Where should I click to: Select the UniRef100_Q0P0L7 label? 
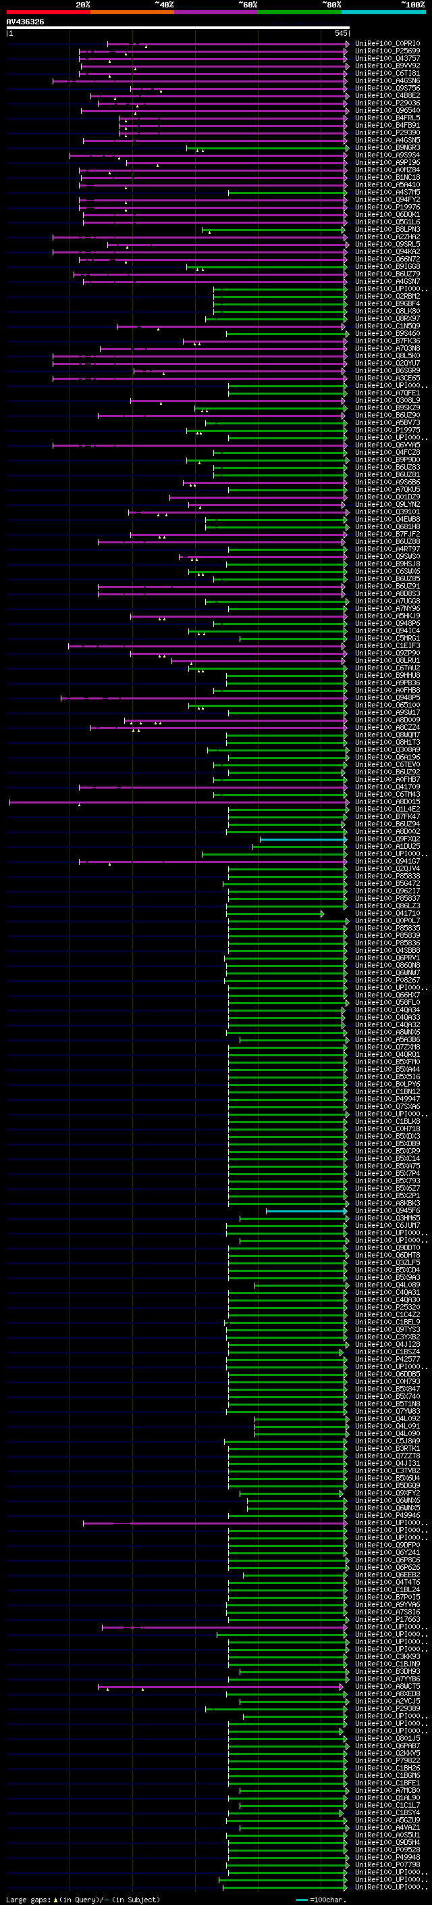tap(387, 920)
